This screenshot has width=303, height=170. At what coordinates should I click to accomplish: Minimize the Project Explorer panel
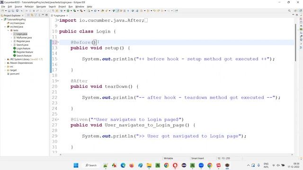[43, 15]
